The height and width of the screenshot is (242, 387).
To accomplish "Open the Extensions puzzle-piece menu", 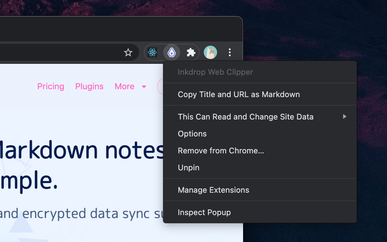I will [191, 53].
